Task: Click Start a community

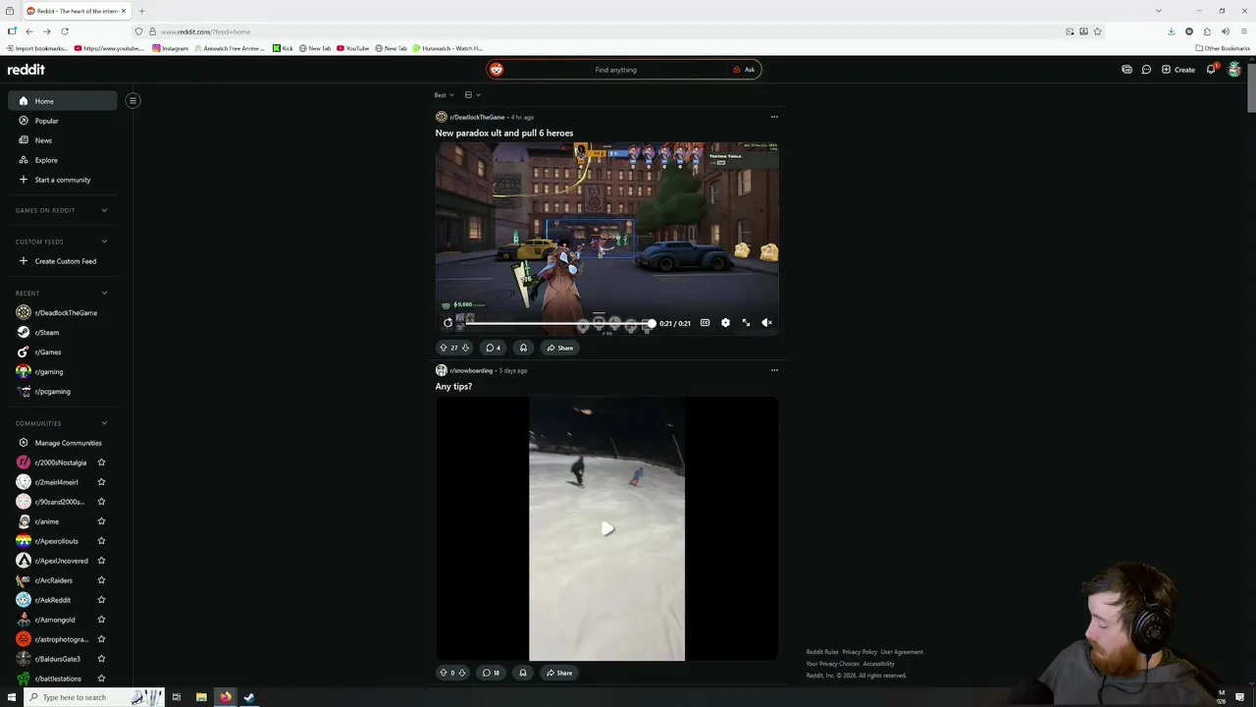Action: click(x=63, y=180)
